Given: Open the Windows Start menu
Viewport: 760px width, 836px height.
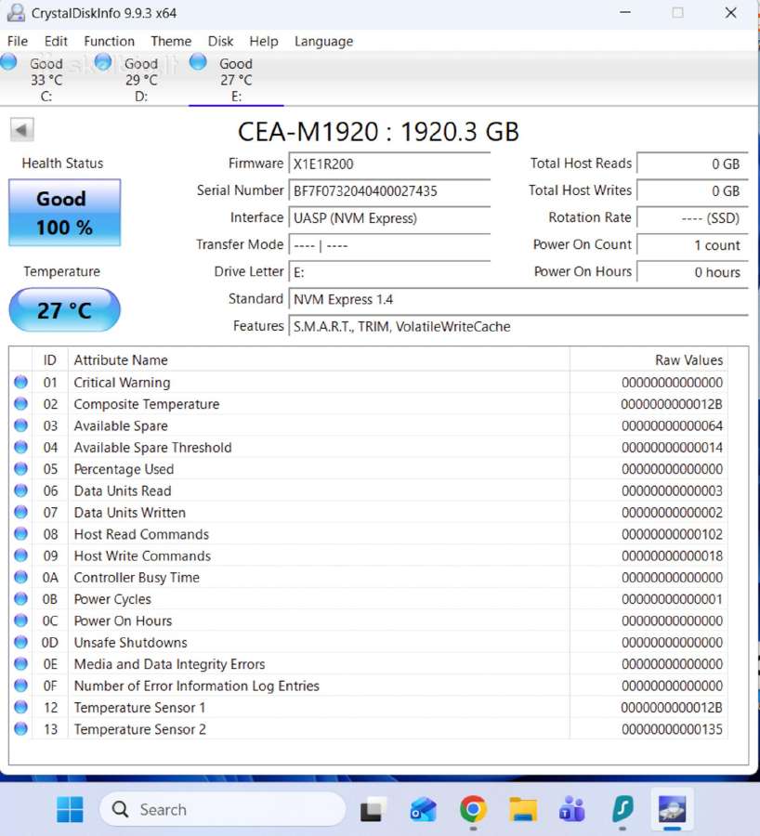Looking at the screenshot, I should (x=70, y=809).
